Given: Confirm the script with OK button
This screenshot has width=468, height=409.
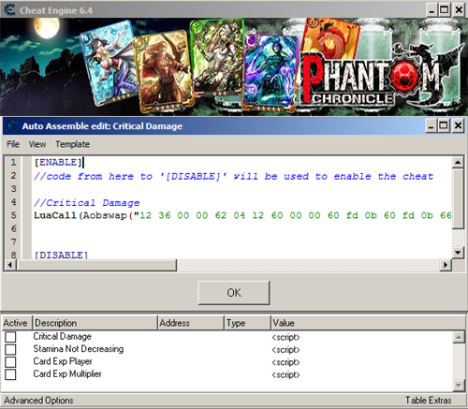Looking at the screenshot, I should pos(234,293).
